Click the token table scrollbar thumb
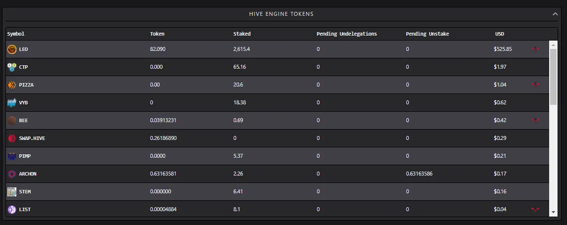Viewport: 567px width, 225px height. tap(553, 77)
